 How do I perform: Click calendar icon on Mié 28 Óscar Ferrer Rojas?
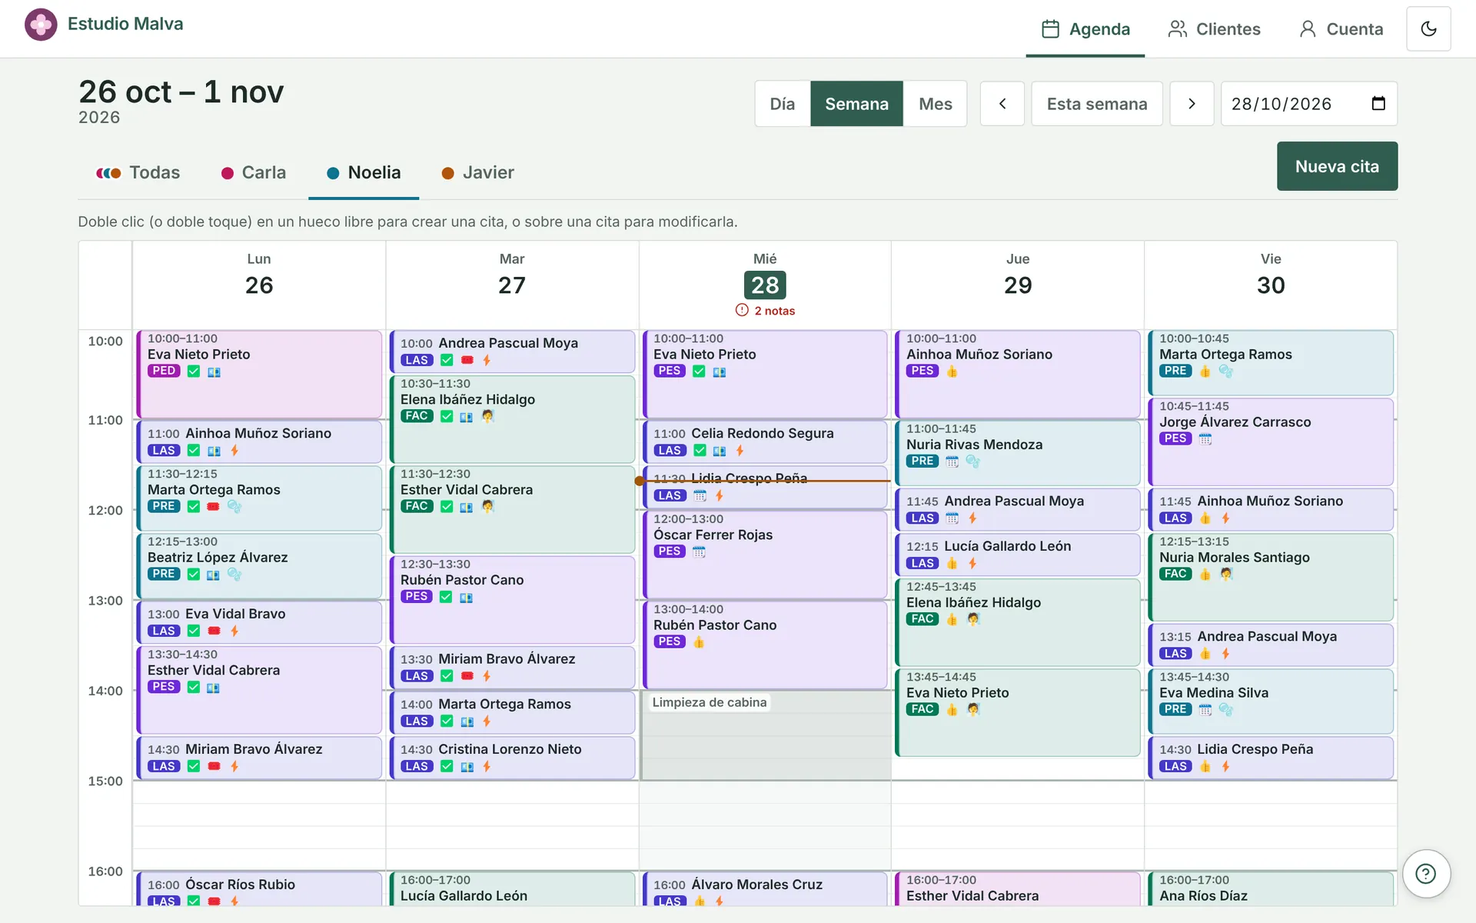(x=699, y=552)
